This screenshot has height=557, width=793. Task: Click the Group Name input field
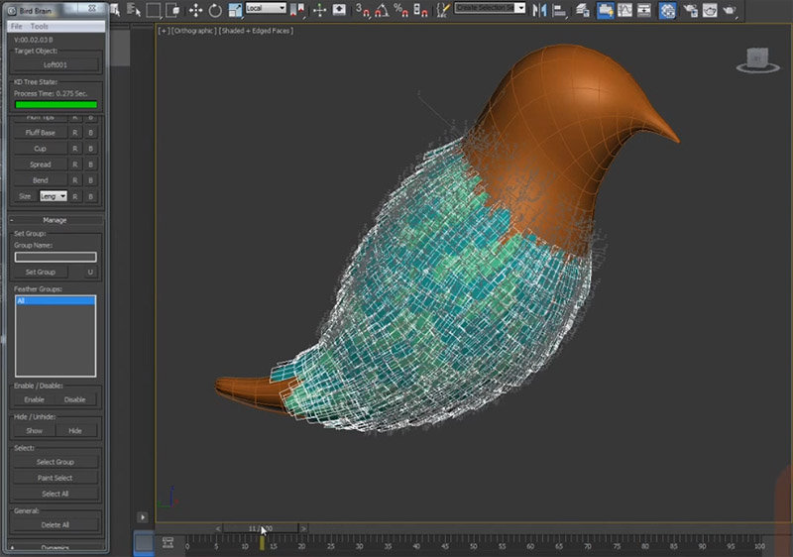tap(55, 257)
